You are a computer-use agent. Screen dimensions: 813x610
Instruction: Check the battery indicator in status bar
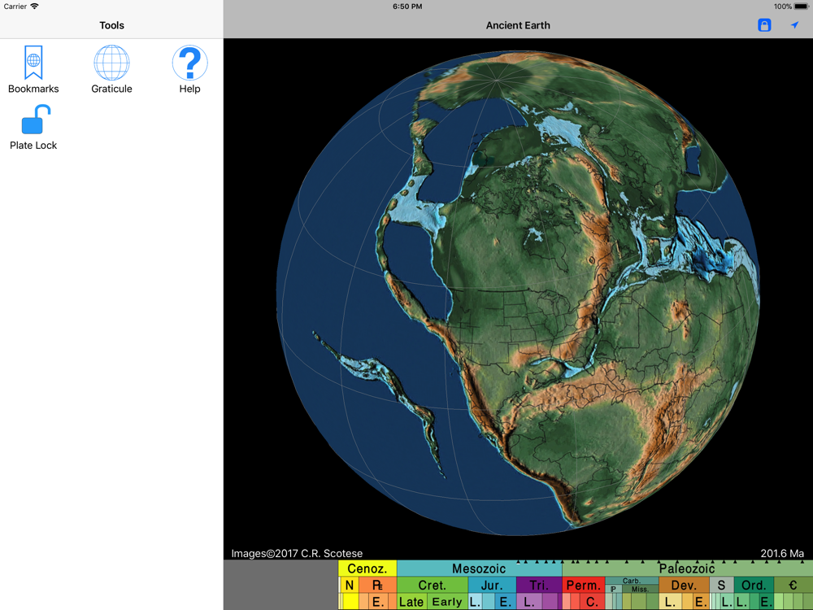coord(796,7)
